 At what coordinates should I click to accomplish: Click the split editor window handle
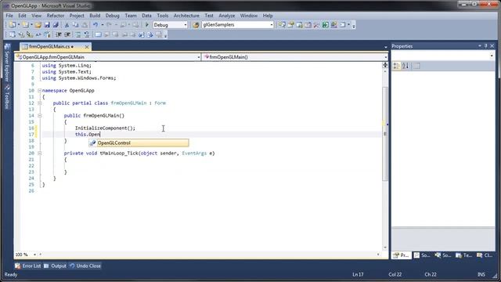385,65
